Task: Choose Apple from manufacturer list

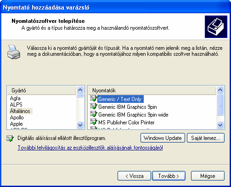Action: pyautogui.click(x=16, y=124)
